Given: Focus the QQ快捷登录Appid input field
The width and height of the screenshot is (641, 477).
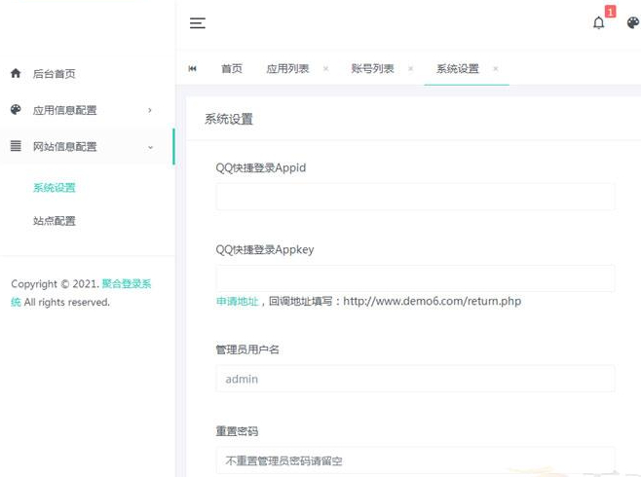Looking at the screenshot, I should pyautogui.click(x=415, y=197).
